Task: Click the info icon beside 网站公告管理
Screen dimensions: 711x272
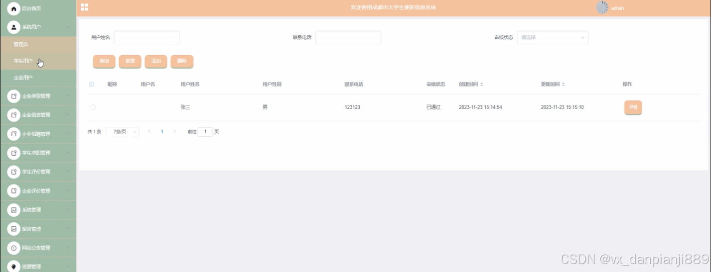Action: [x=13, y=248]
